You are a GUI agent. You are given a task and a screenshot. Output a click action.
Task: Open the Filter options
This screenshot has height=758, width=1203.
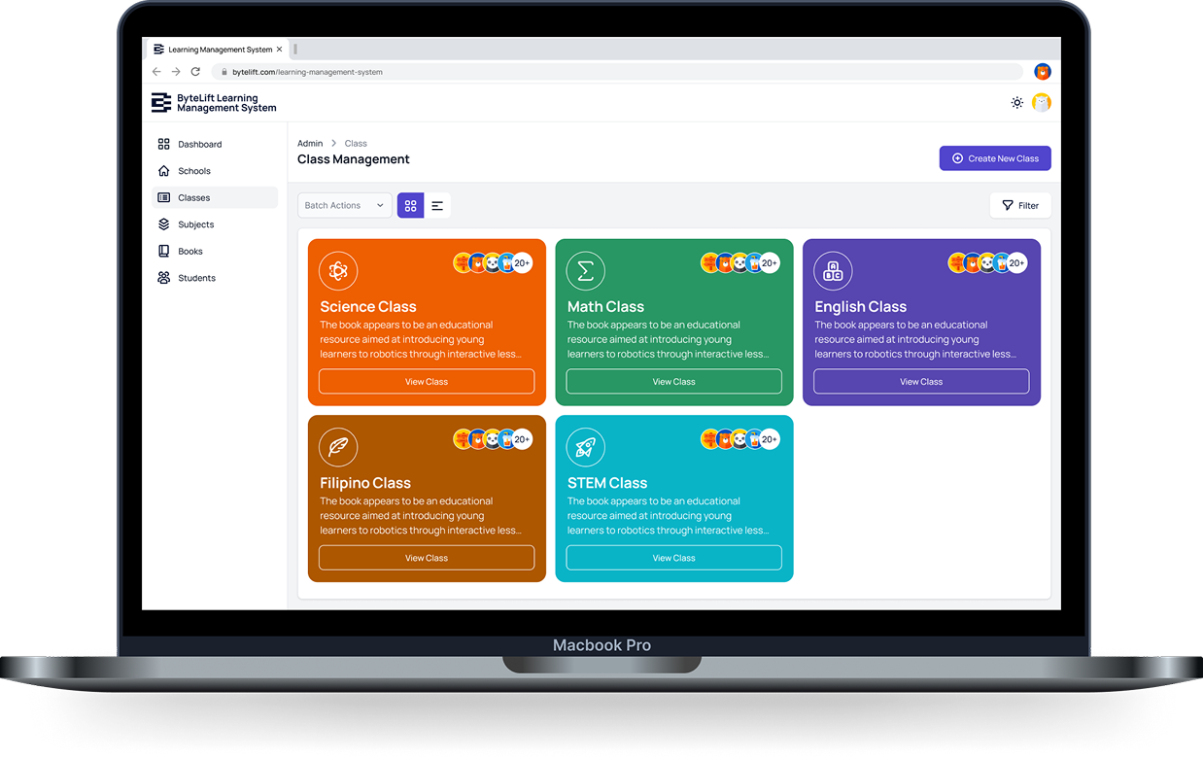[x=1019, y=206]
